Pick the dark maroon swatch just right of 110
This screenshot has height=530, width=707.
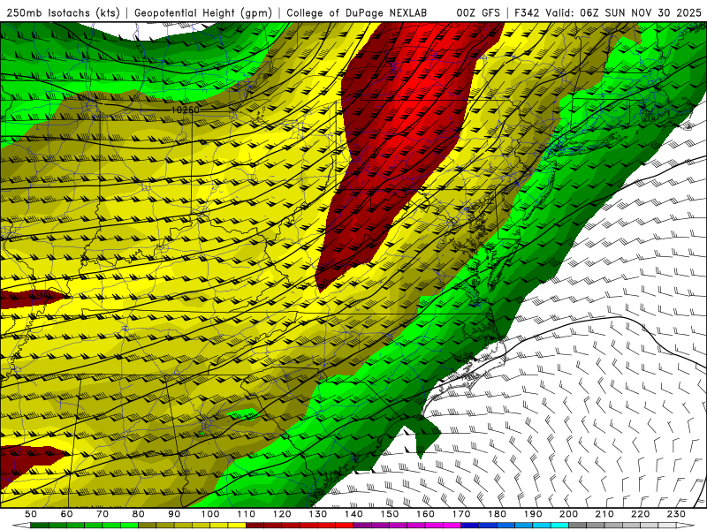[255, 525]
